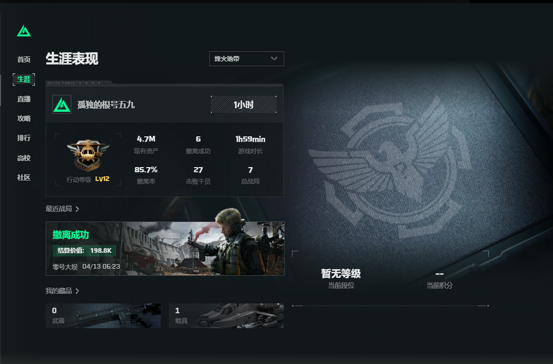Expand 我的藏品 collection arrow

click(77, 291)
